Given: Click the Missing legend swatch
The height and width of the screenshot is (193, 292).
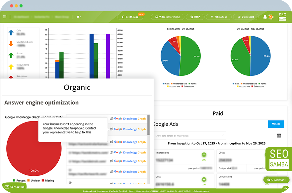Looking at the screenshot, I should click(x=43, y=180).
